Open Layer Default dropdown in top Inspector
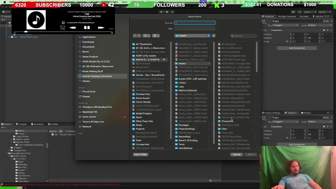 click(x=320, y=25)
